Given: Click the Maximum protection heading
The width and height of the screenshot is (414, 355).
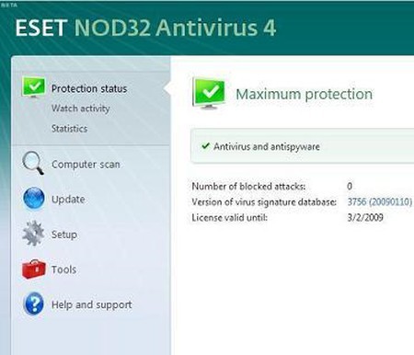Looking at the screenshot, I should coord(304,94).
